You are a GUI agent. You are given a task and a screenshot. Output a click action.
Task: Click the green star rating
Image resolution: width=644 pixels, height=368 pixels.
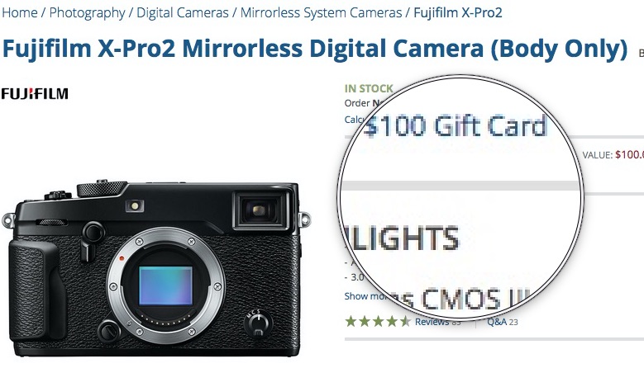coord(378,321)
